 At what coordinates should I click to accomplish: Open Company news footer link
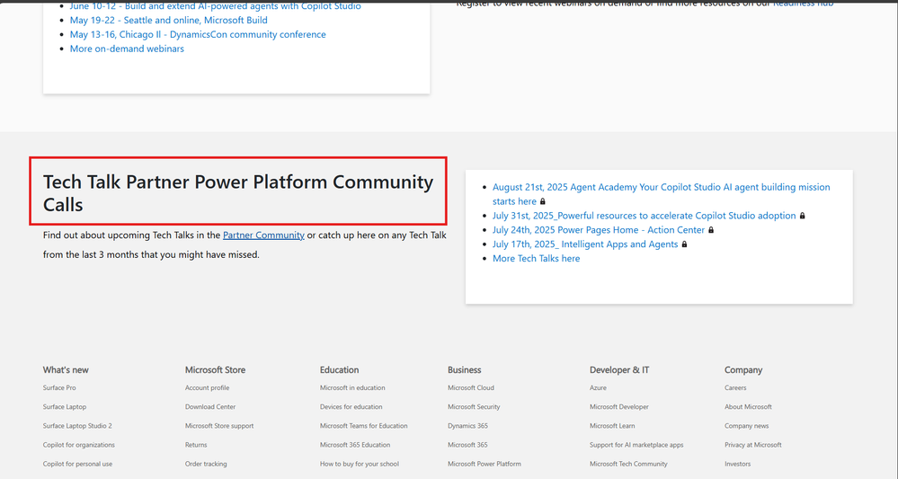point(746,426)
